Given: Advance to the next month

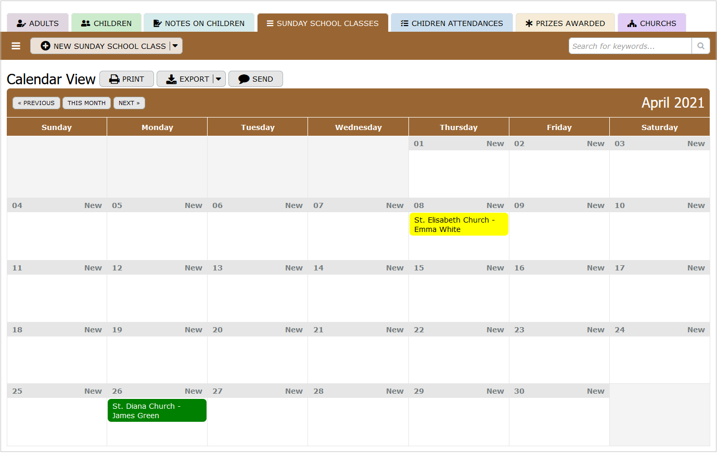Looking at the screenshot, I should pos(129,103).
